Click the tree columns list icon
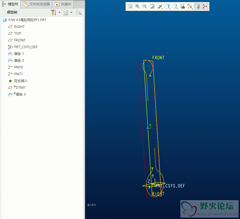 (x=66, y=12)
